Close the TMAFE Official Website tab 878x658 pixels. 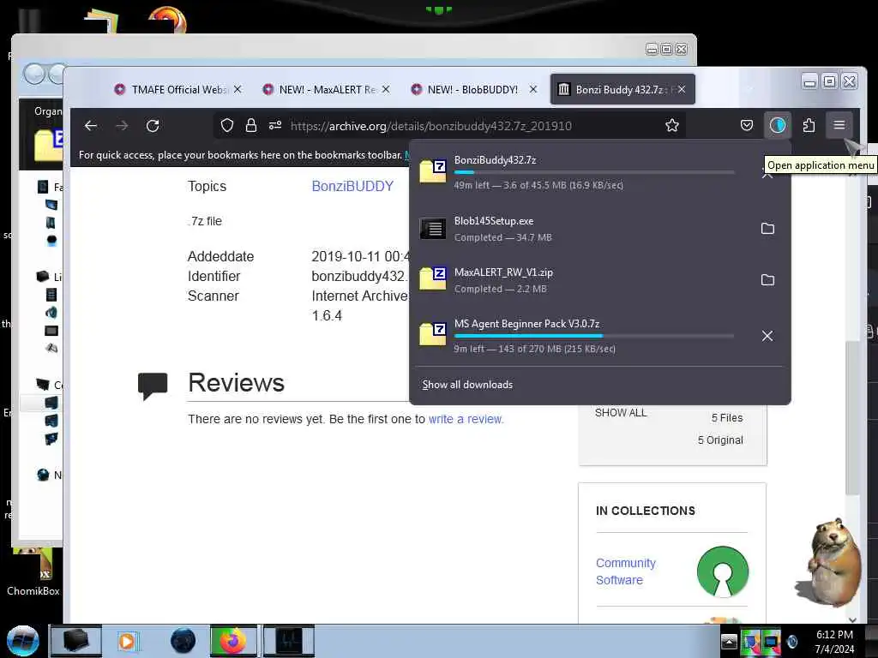[238, 89]
